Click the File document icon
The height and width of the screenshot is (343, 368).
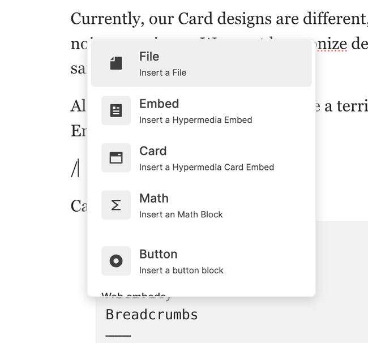[x=116, y=63]
